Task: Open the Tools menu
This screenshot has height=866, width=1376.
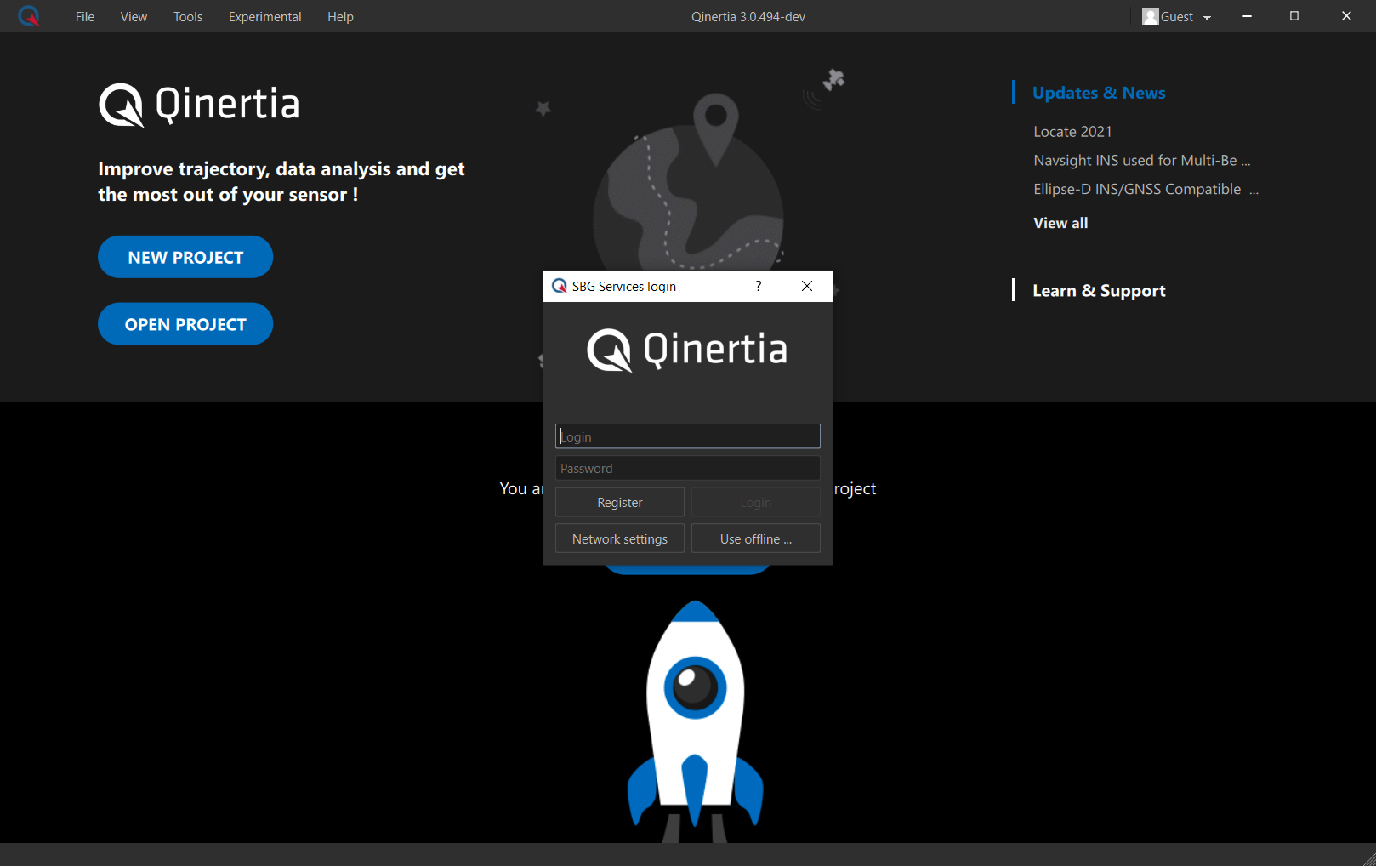Action: click(188, 16)
